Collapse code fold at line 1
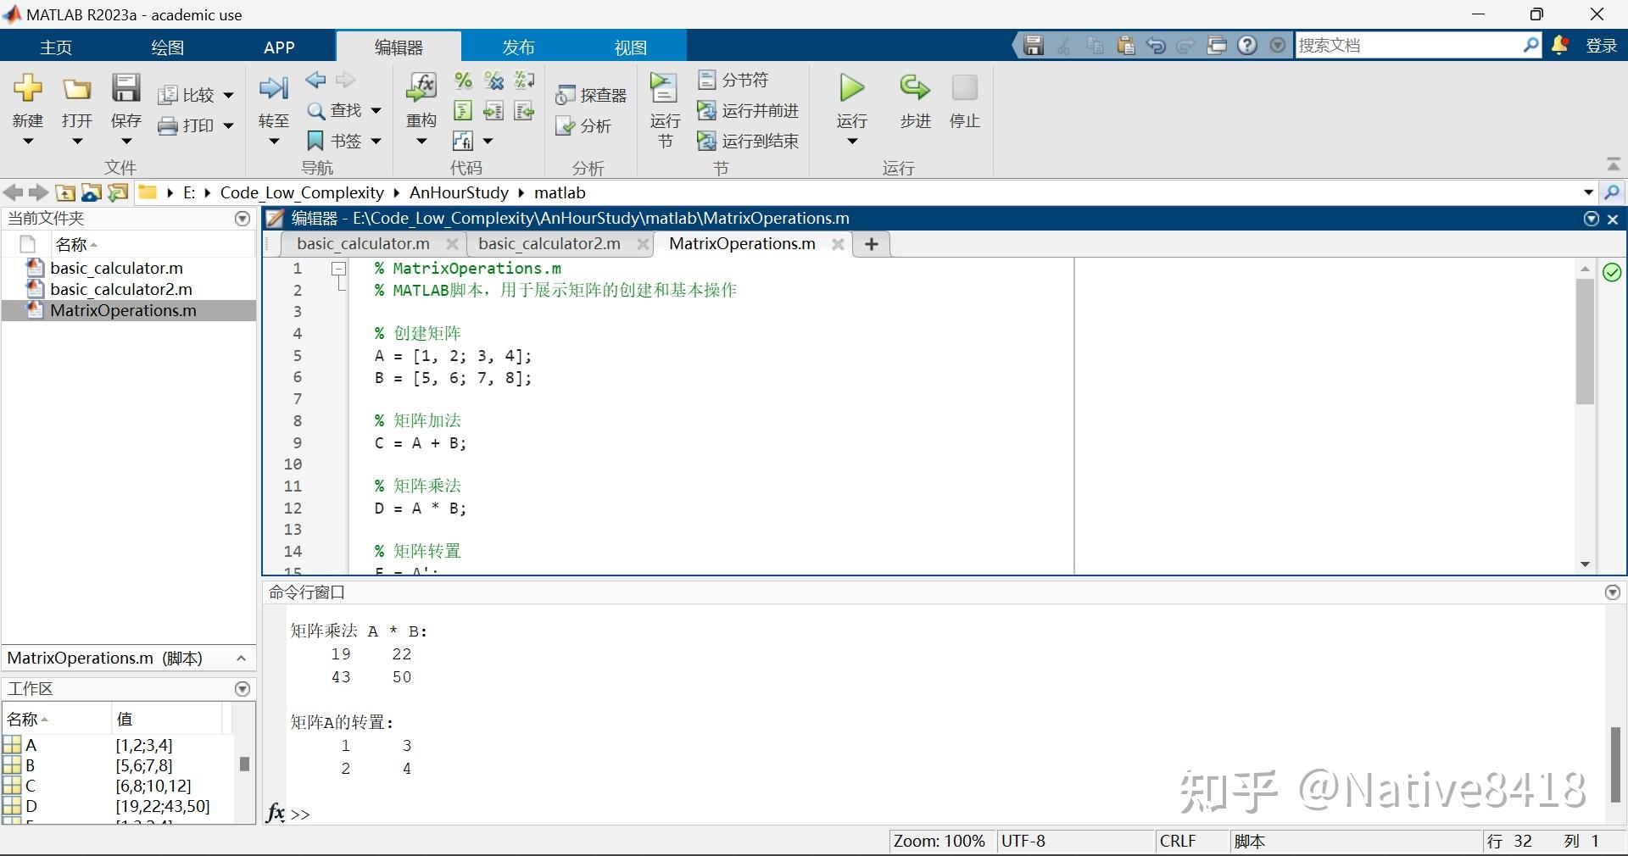 coord(337,269)
